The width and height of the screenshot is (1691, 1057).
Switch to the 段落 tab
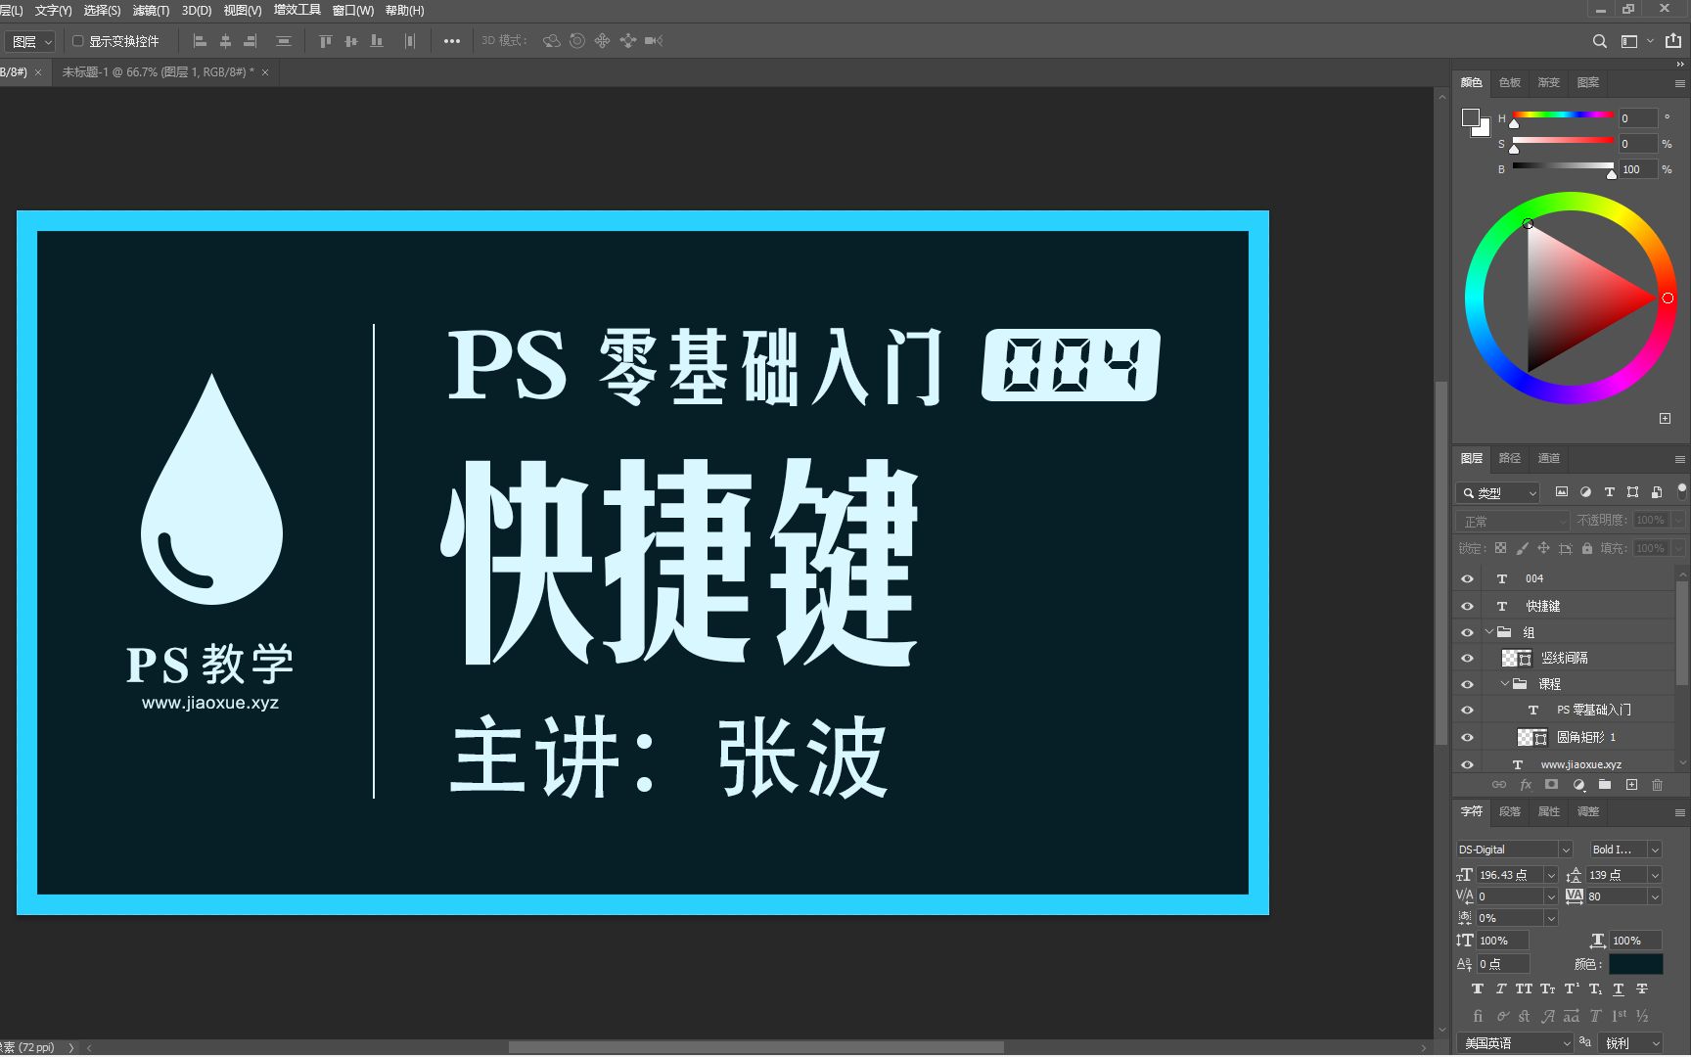pos(1510,811)
